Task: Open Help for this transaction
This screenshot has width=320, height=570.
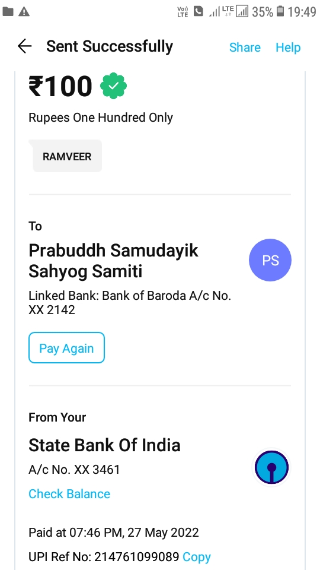Action: coord(288,47)
